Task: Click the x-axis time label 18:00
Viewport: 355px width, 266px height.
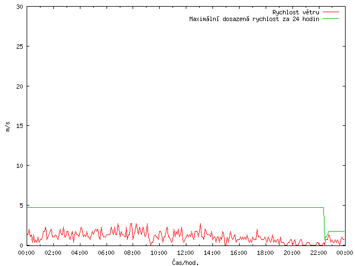Action: point(265,253)
